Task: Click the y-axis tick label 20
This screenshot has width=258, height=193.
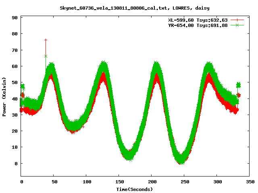Action: pos(15,131)
